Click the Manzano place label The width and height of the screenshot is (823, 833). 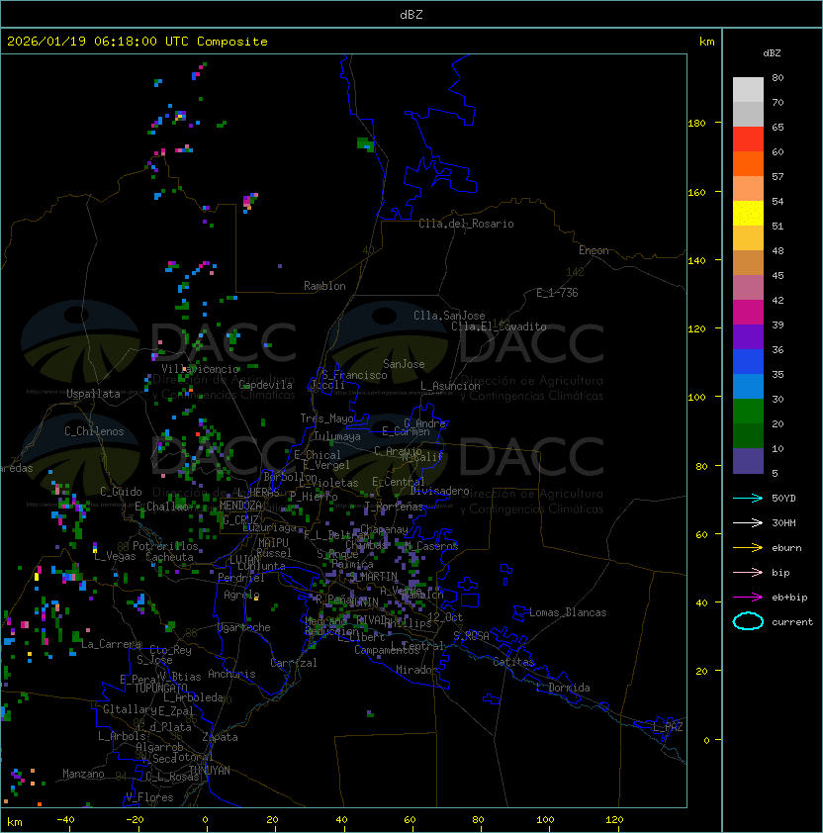[x=83, y=774]
